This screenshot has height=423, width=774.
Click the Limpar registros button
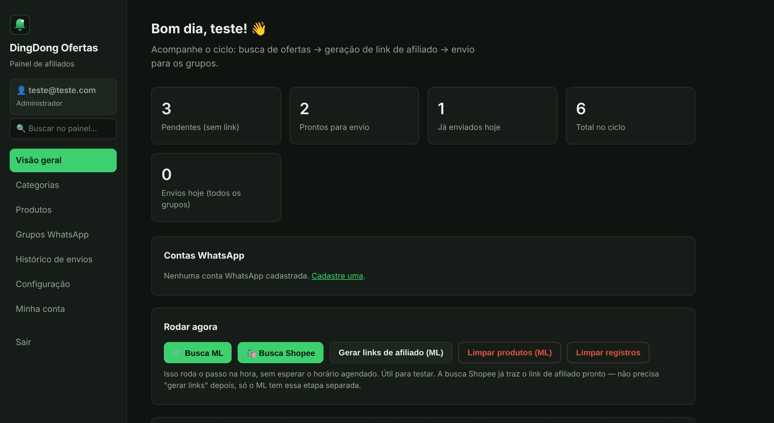pos(608,353)
